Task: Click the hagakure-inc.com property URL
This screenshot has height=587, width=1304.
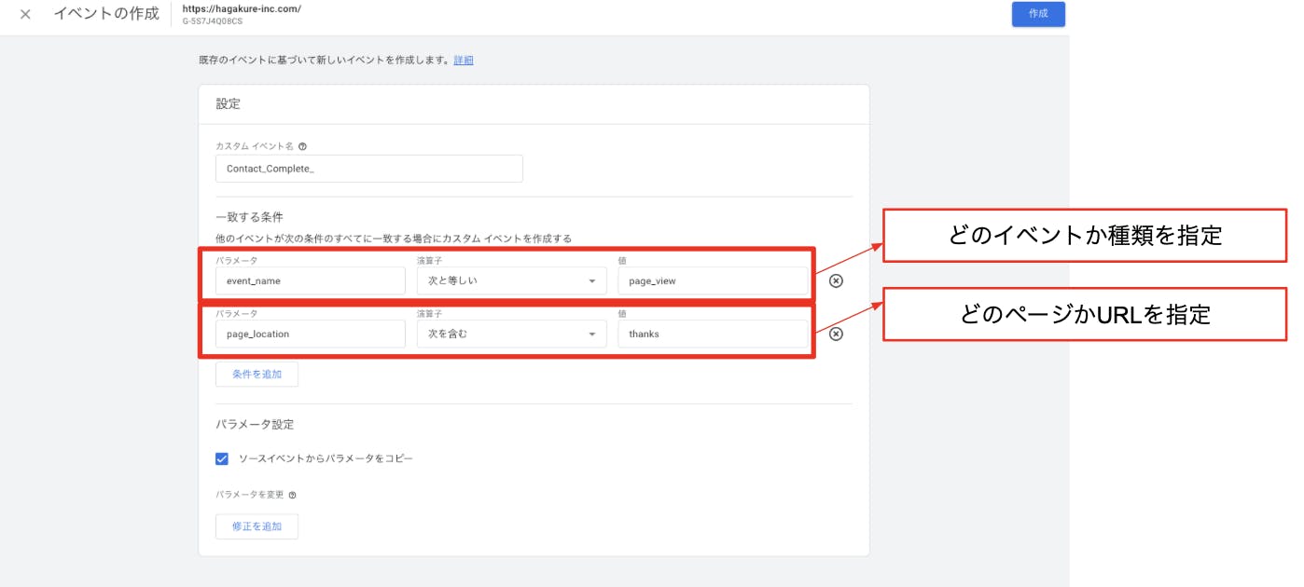Action: (242, 8)
